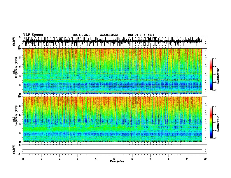
Task: Click the '-3' label atop ch.1 color bar
Action: pyautogui.click(x=215, y=58)
